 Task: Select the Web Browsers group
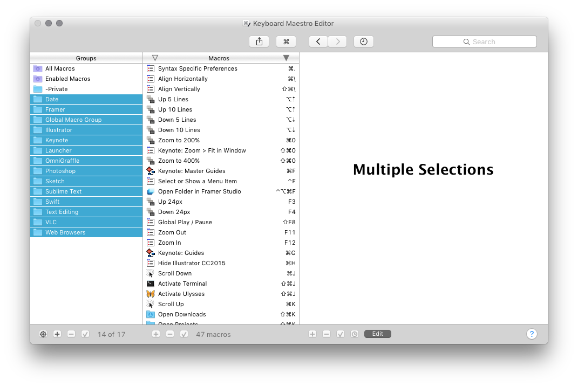coord(86,232)
